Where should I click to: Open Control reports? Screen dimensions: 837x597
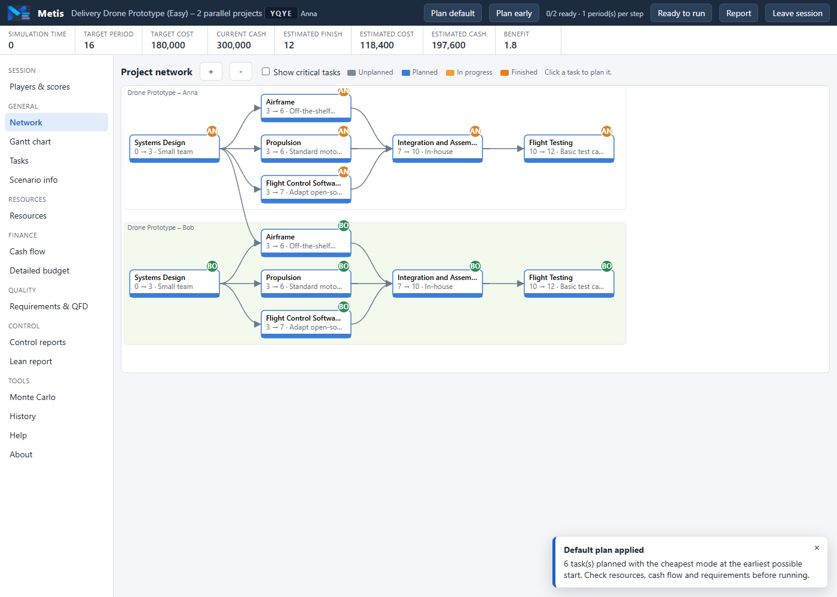click(x=56, y=342)
